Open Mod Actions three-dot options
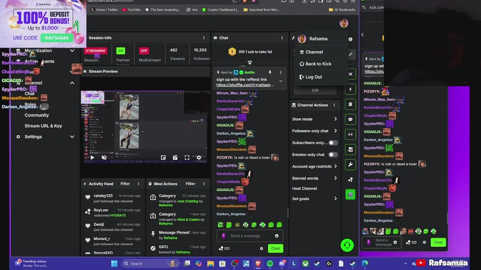The height and width of the screenshot is (270, 481). (204, 184)
